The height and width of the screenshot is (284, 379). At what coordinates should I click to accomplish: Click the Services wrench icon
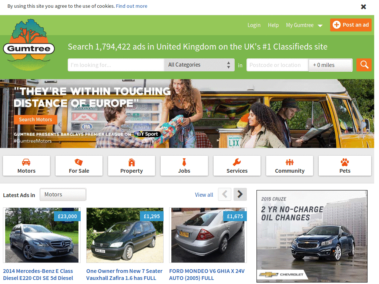click(237, 162)
